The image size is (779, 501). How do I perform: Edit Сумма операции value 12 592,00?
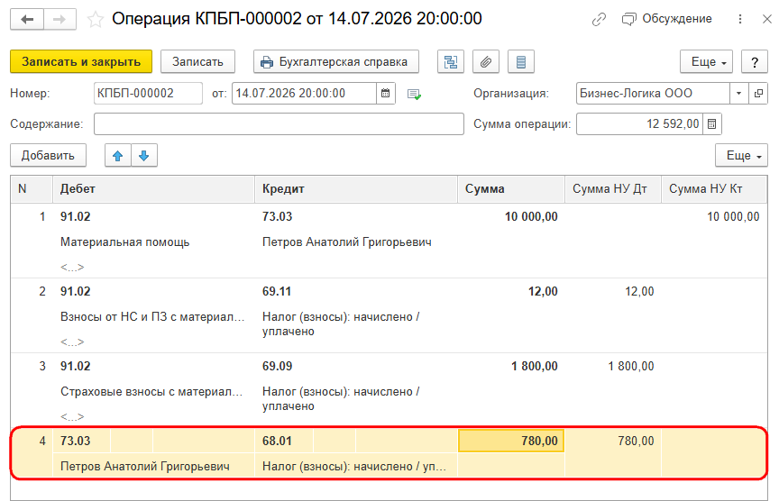(639, 124)
